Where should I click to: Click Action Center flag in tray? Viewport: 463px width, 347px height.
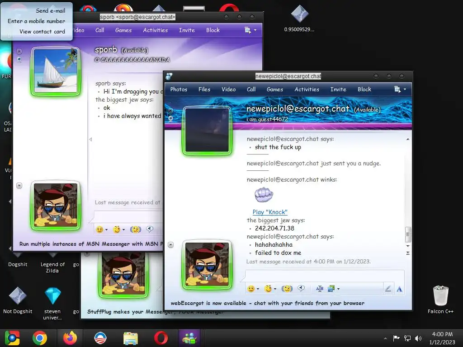[x=396, y=338]
